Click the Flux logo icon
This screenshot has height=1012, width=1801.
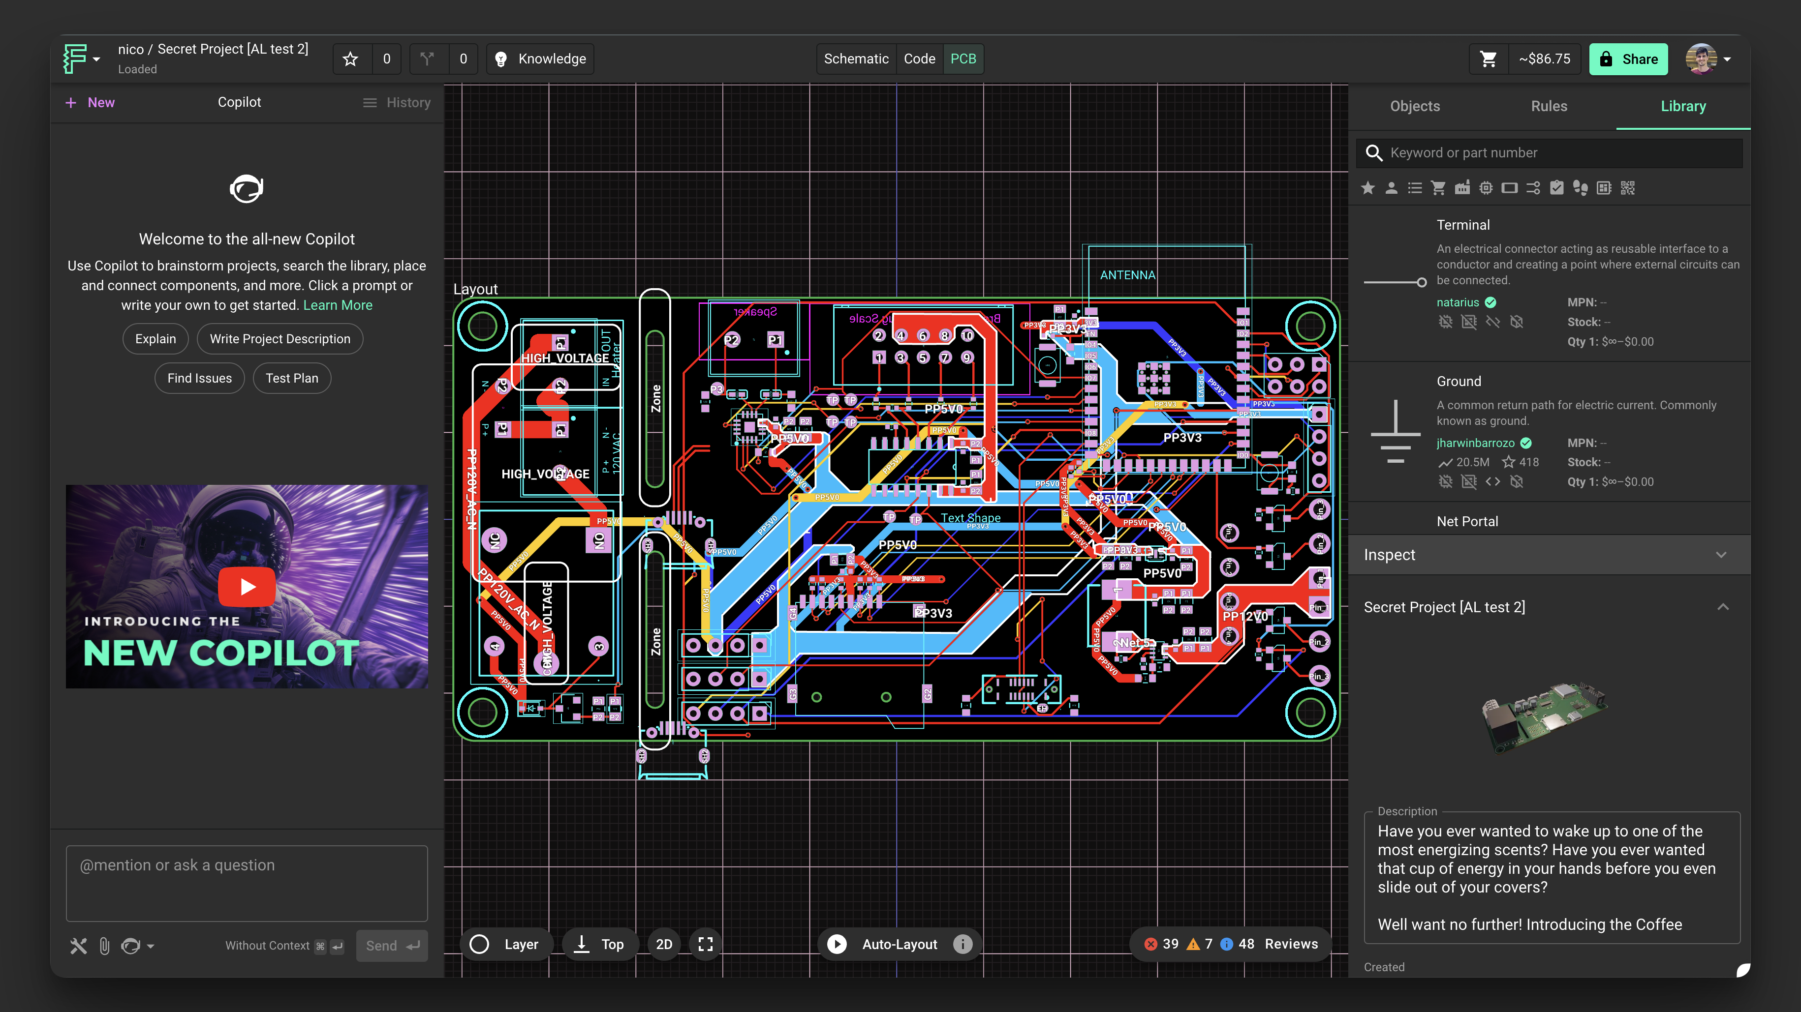[x=75, y=59]
